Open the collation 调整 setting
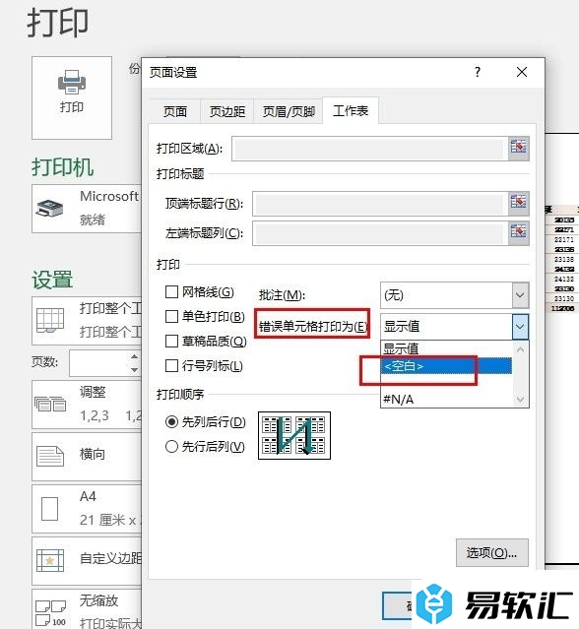 point(87,405)
